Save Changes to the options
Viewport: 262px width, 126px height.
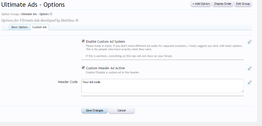94,110
